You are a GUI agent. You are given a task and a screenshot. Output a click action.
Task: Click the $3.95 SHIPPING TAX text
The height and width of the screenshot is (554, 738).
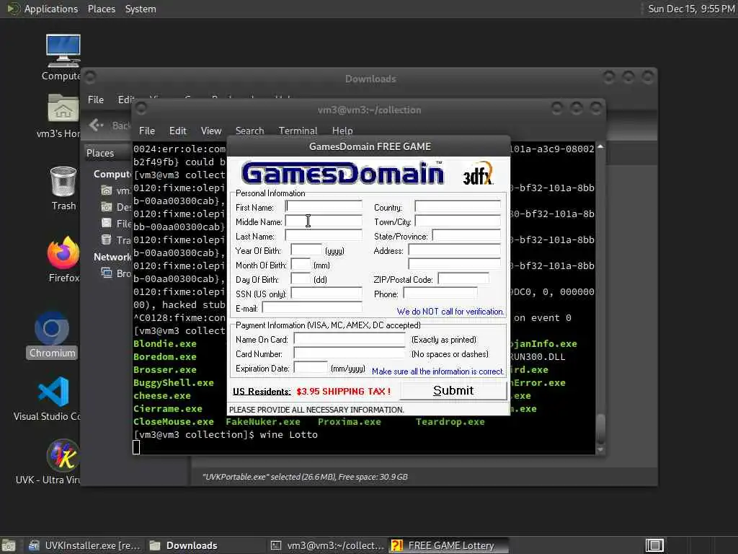coord(343,392)
